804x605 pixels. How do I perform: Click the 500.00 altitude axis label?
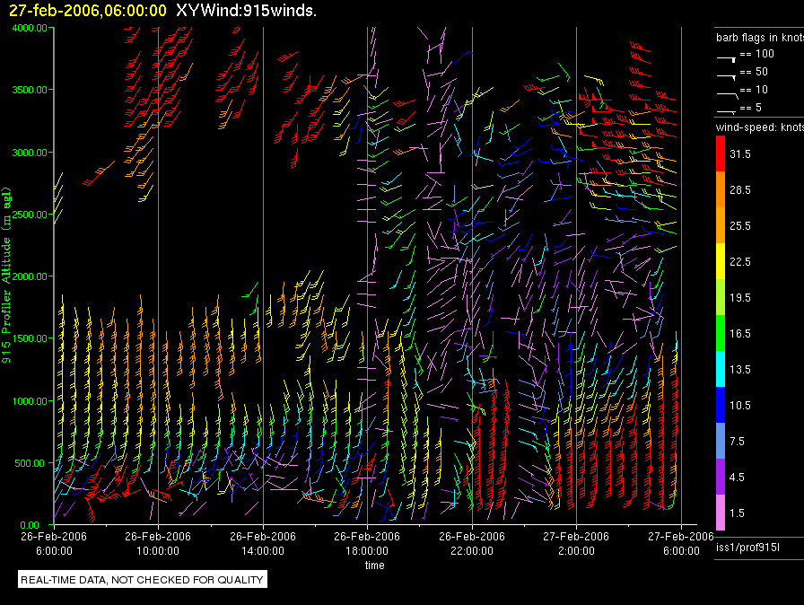30,463
